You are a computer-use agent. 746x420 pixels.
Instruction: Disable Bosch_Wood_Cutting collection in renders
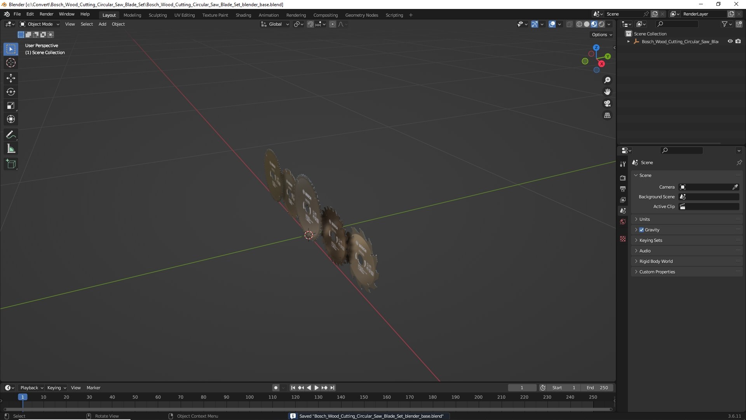click(x=738, y=41)
